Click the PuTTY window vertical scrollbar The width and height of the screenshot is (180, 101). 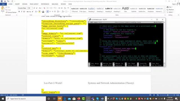[164, 44]
